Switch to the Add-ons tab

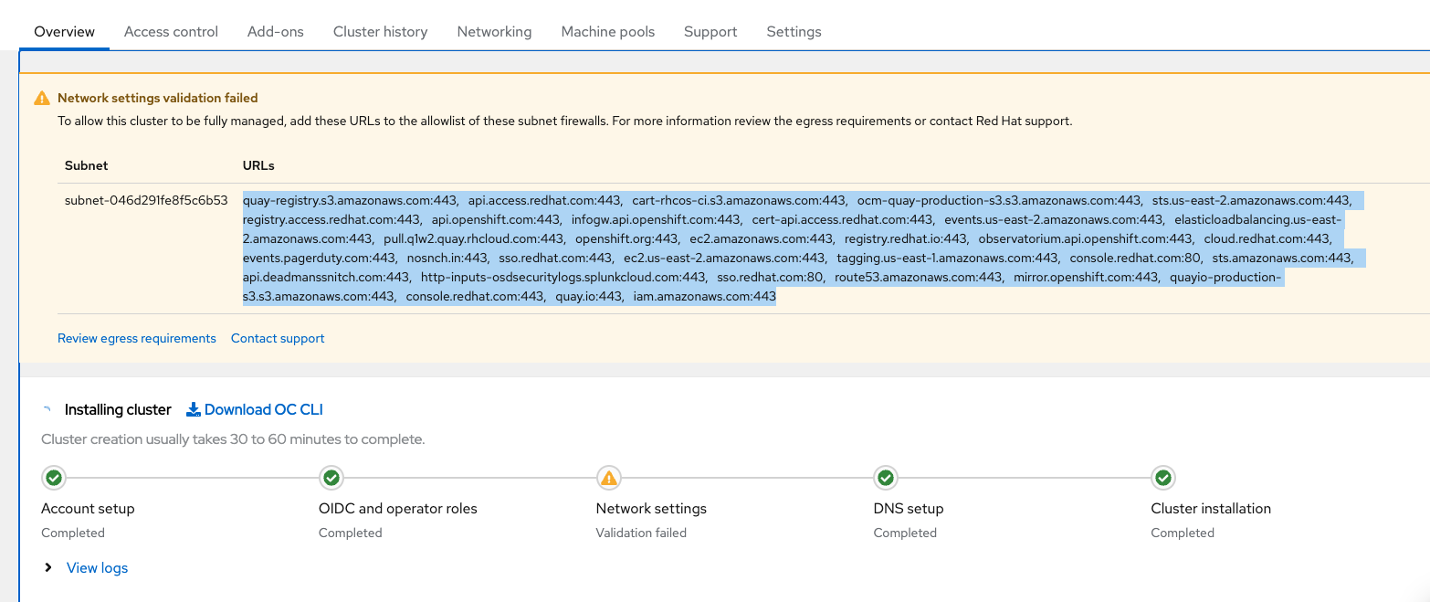click(275, 31)
